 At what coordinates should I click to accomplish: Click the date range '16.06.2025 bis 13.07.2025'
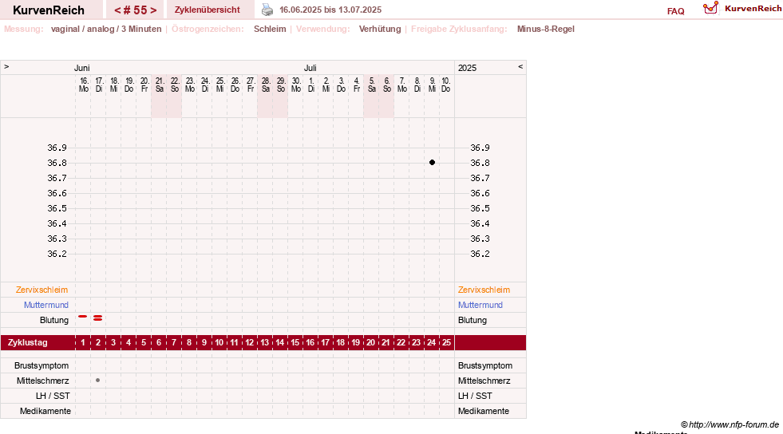(330, 10)
